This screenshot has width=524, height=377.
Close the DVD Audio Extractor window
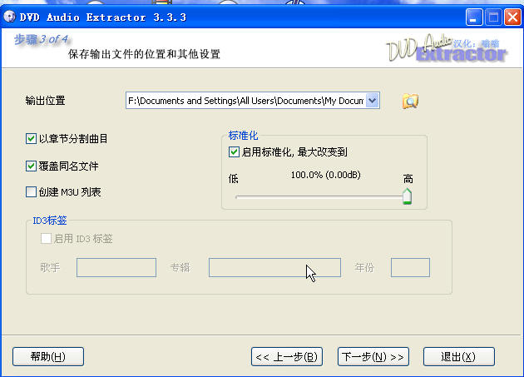click(x=512, y=17)
